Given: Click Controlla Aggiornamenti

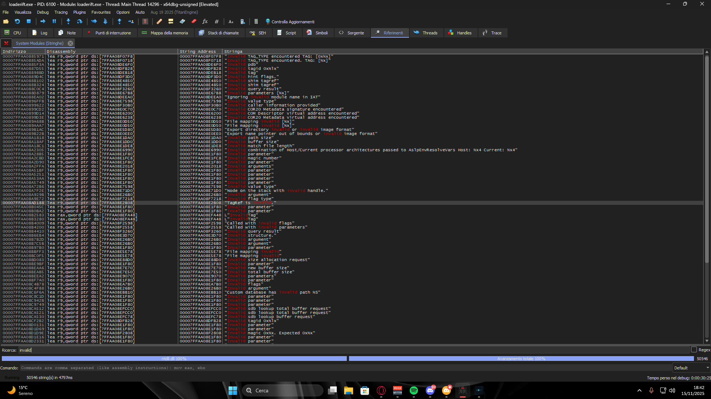Looking at the screenshot, I should (290, 21).
